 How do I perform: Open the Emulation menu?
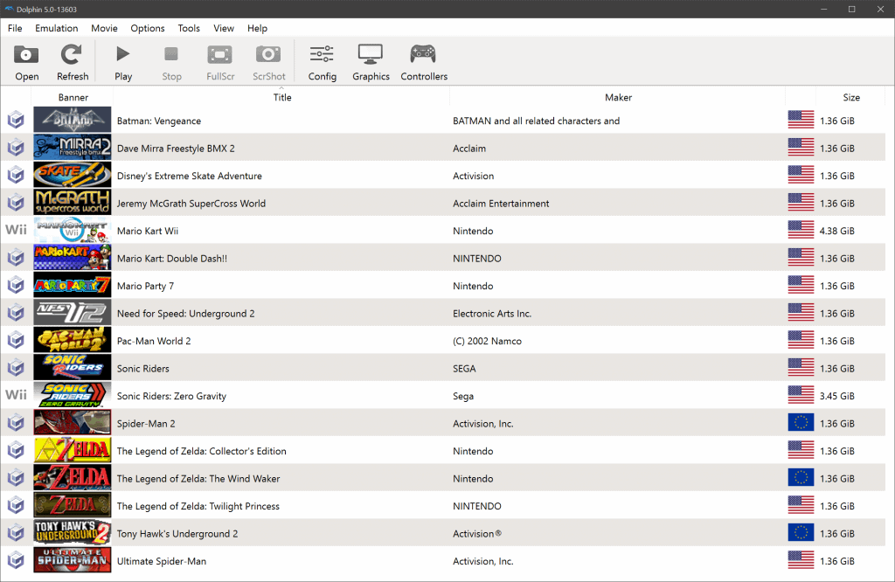pos(57,28)
